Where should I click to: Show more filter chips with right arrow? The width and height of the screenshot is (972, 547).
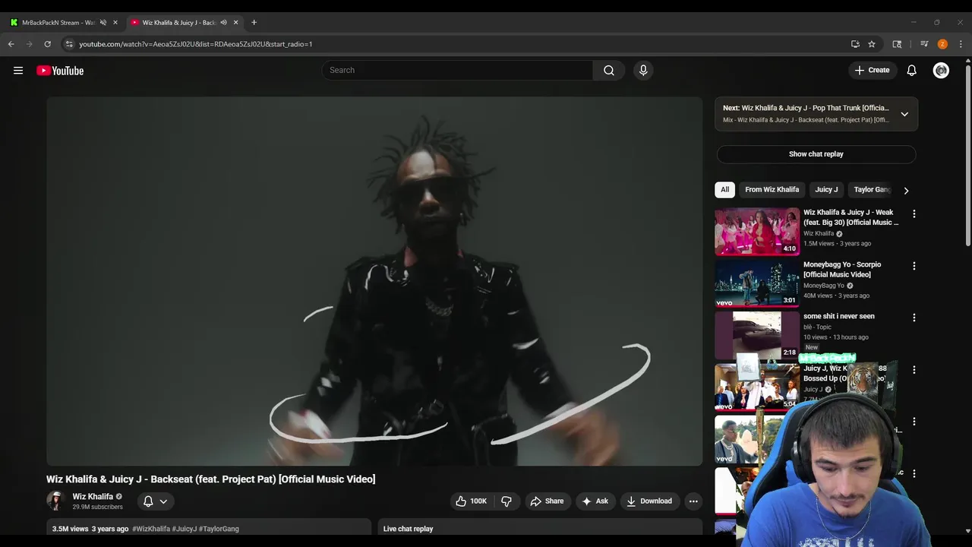click(906, 191)
